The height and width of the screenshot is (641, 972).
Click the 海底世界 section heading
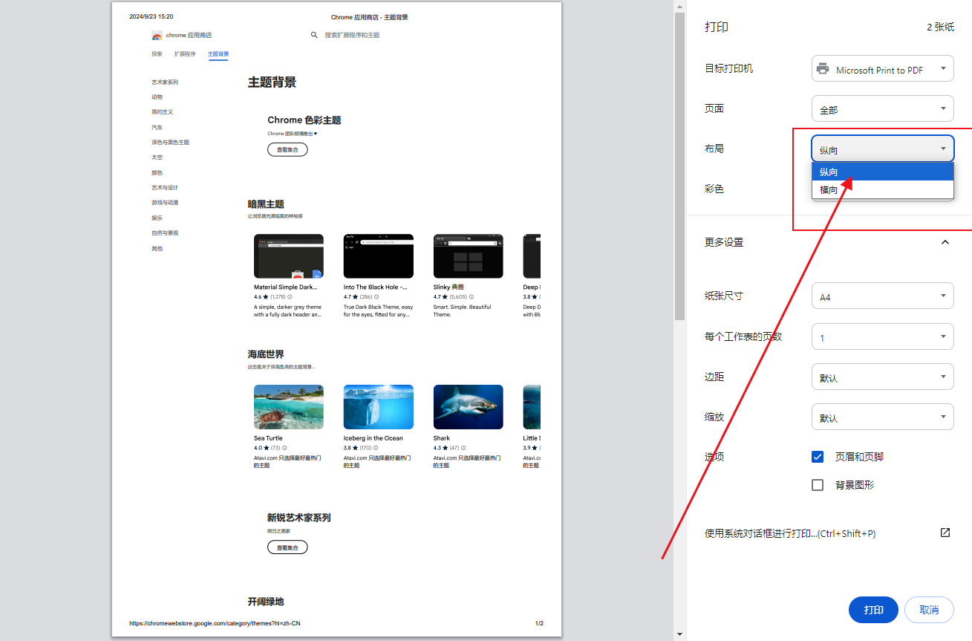pyautogui.click(x=266, y=355)
